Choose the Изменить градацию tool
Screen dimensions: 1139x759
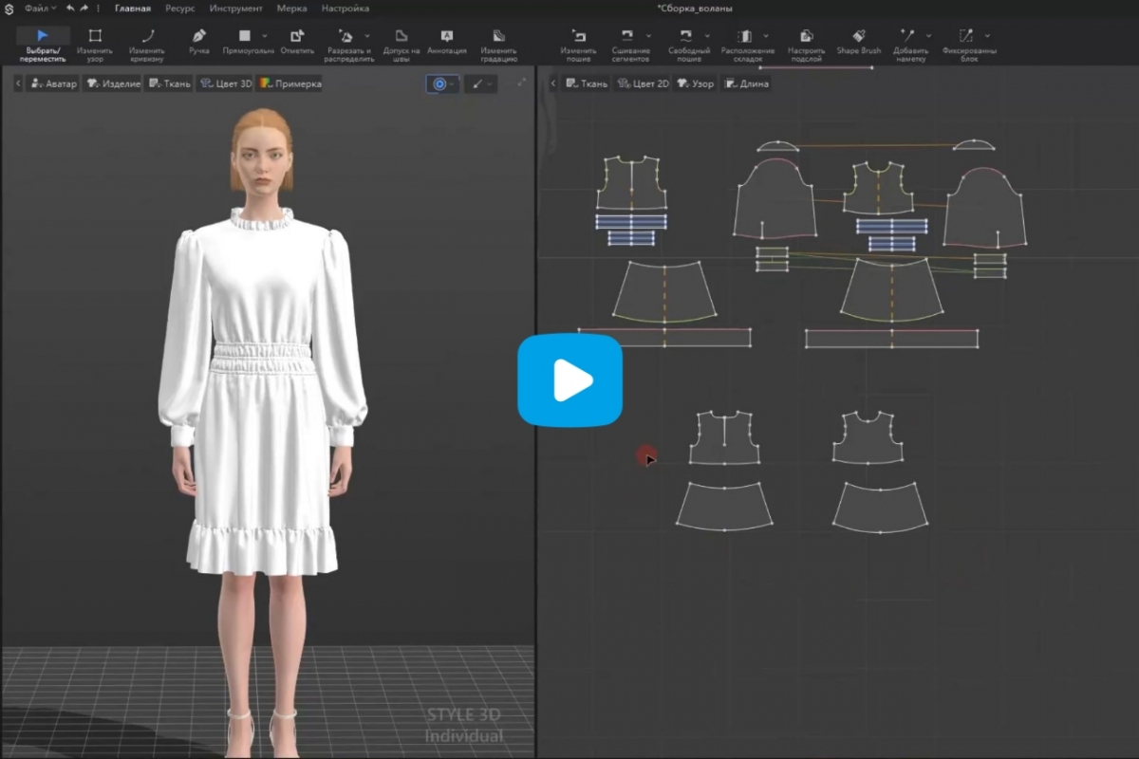(499, 44)
